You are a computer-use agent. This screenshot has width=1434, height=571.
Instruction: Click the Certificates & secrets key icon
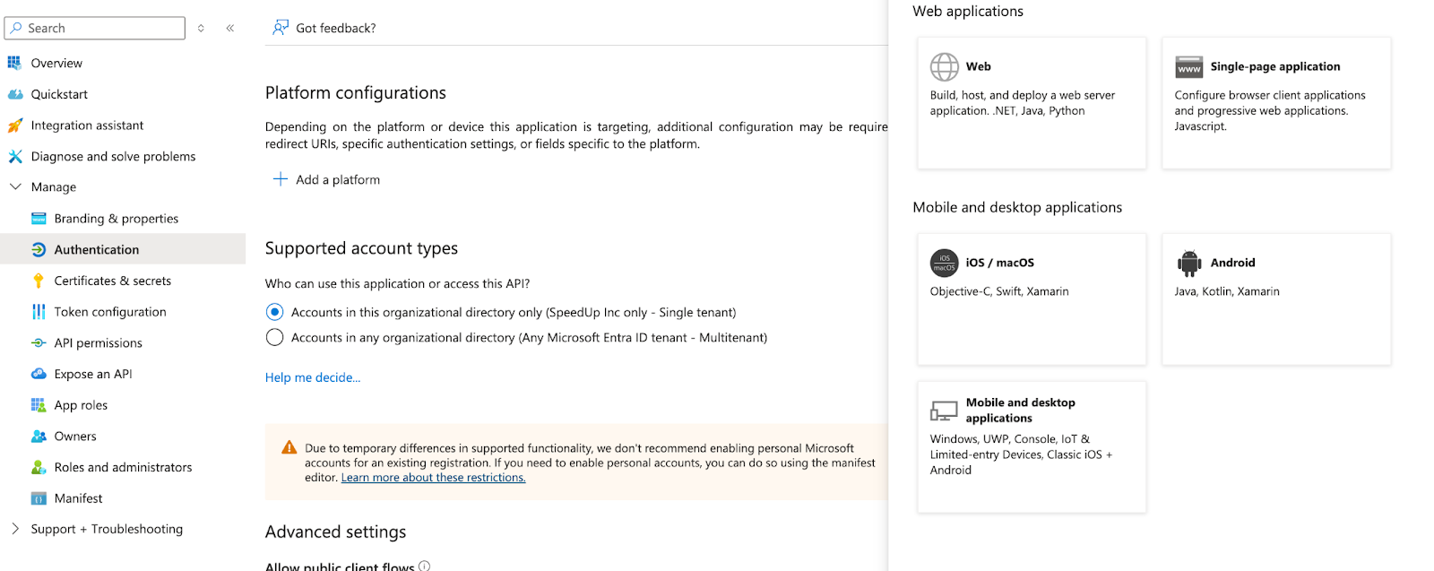(x=39, y=281)
